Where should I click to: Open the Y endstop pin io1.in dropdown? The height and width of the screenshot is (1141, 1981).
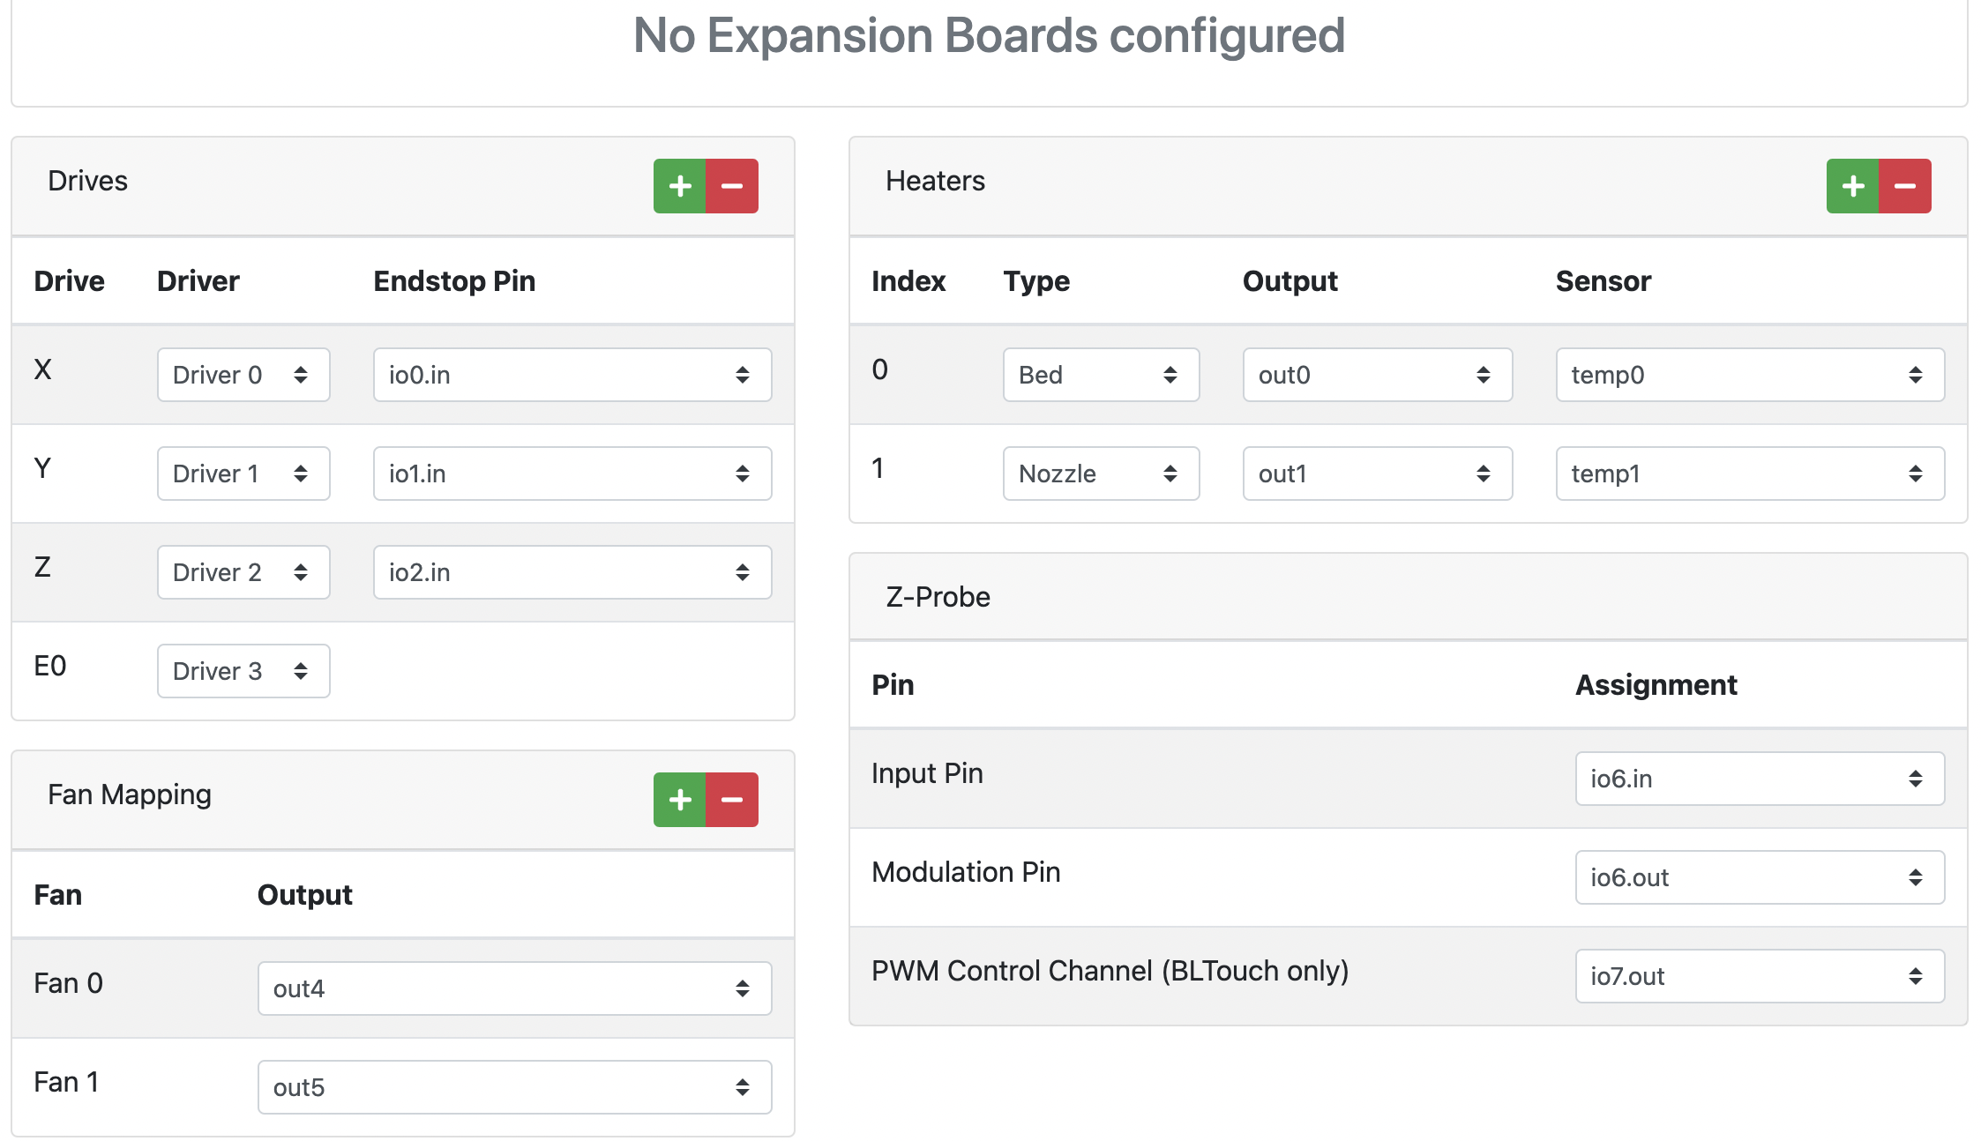click(x=572, y=474)
